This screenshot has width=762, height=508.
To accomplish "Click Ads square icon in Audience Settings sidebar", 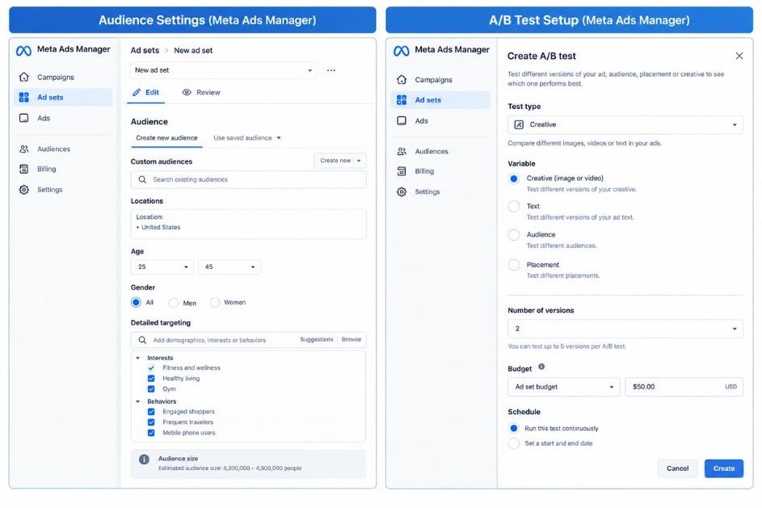I will (23, 118).
